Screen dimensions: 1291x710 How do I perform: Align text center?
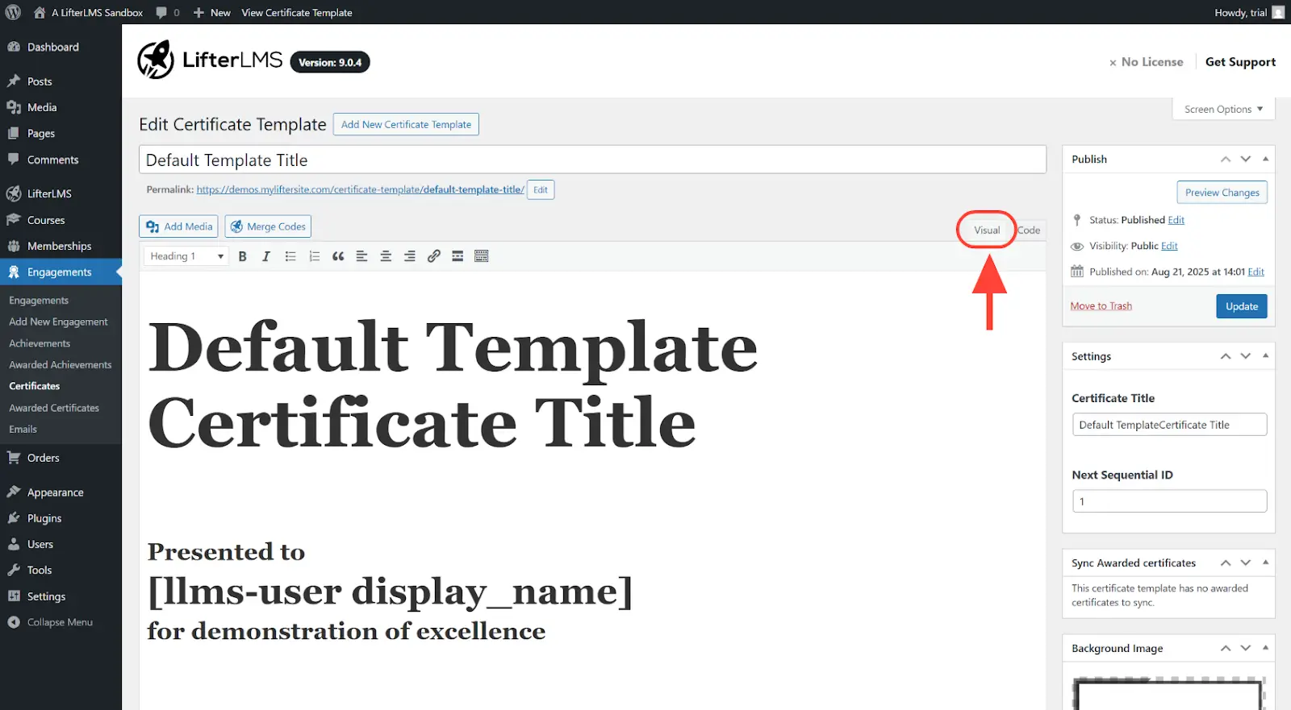coord(386,256)
